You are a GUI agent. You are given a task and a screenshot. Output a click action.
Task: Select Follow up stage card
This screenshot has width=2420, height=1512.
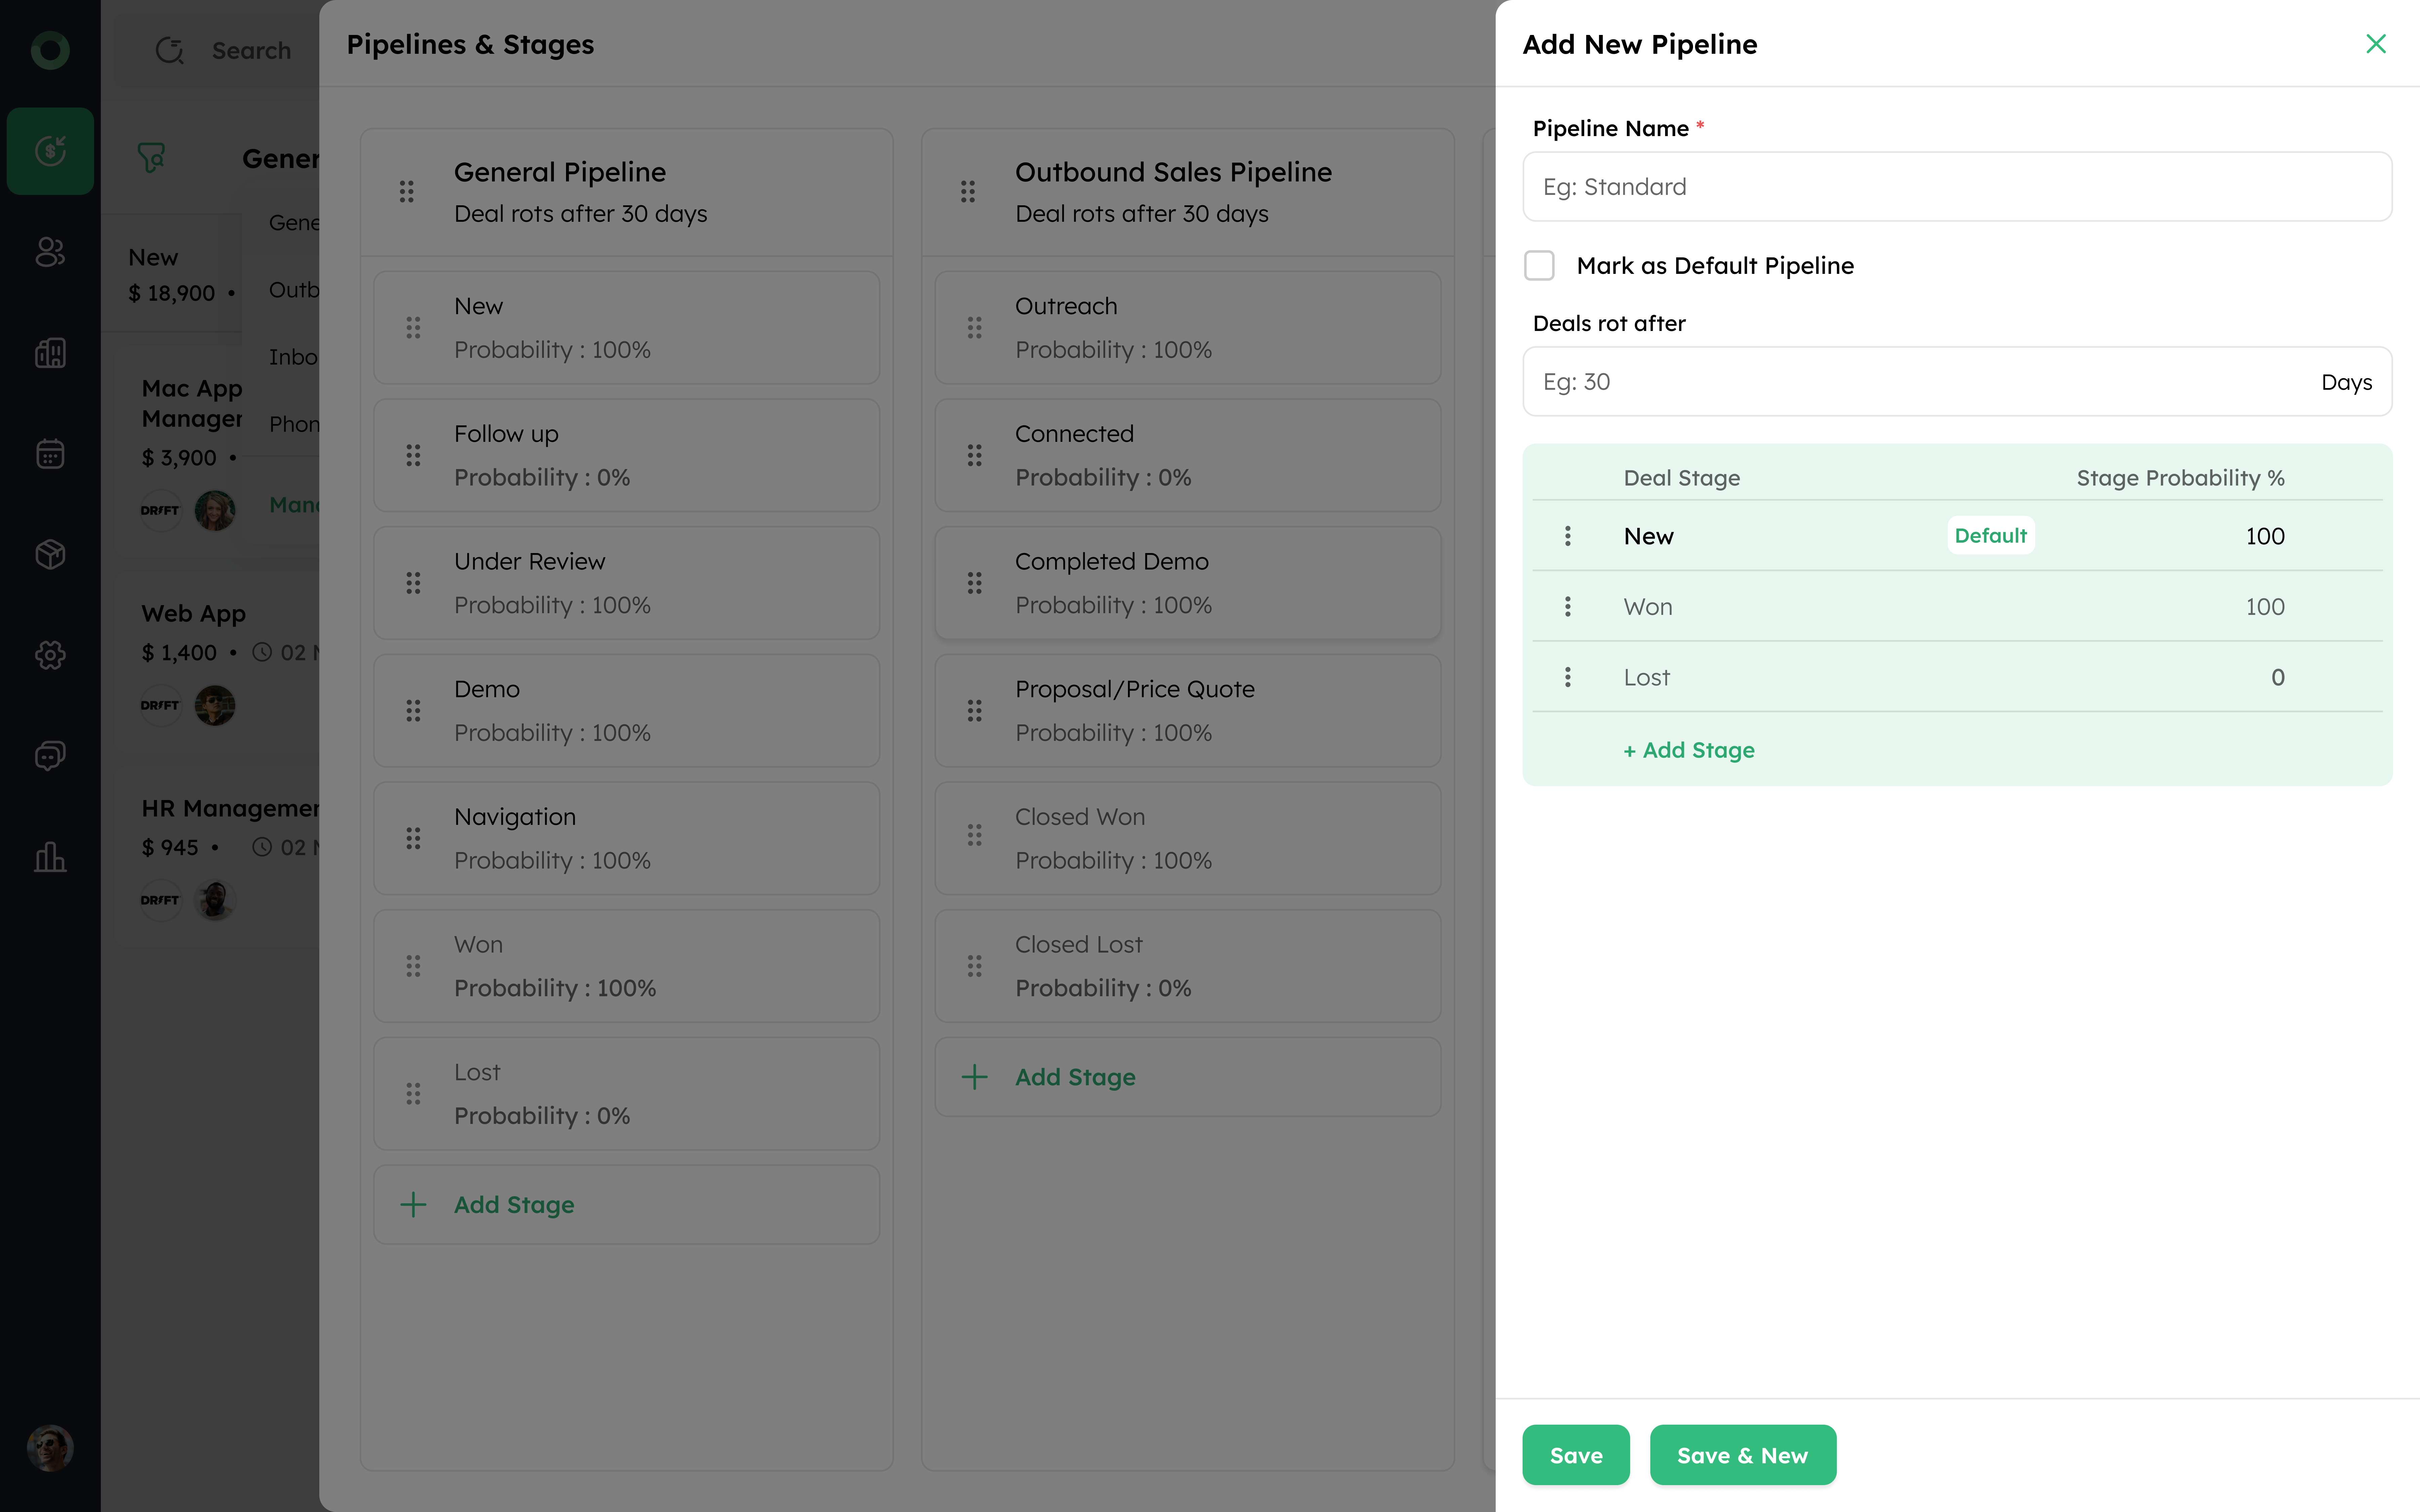627,456
